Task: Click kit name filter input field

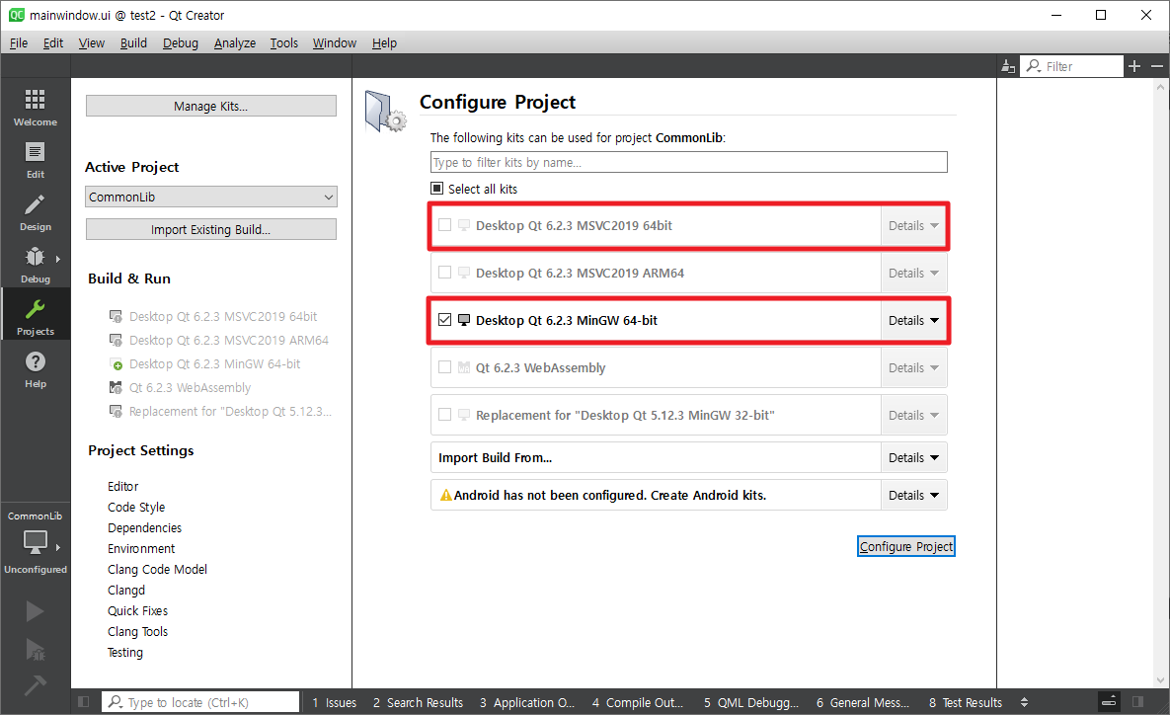Action: (689, 162)
